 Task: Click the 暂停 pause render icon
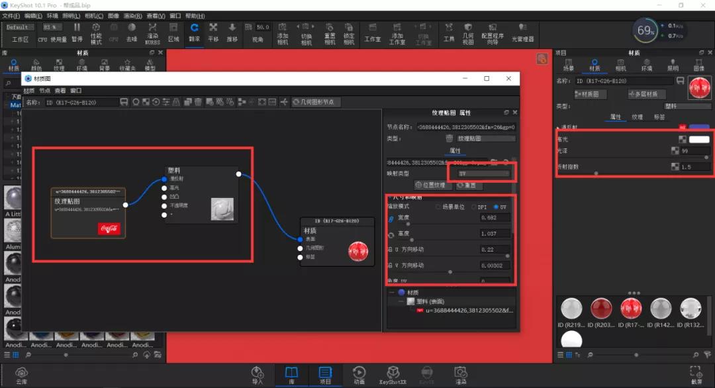[x=77, y=33]
